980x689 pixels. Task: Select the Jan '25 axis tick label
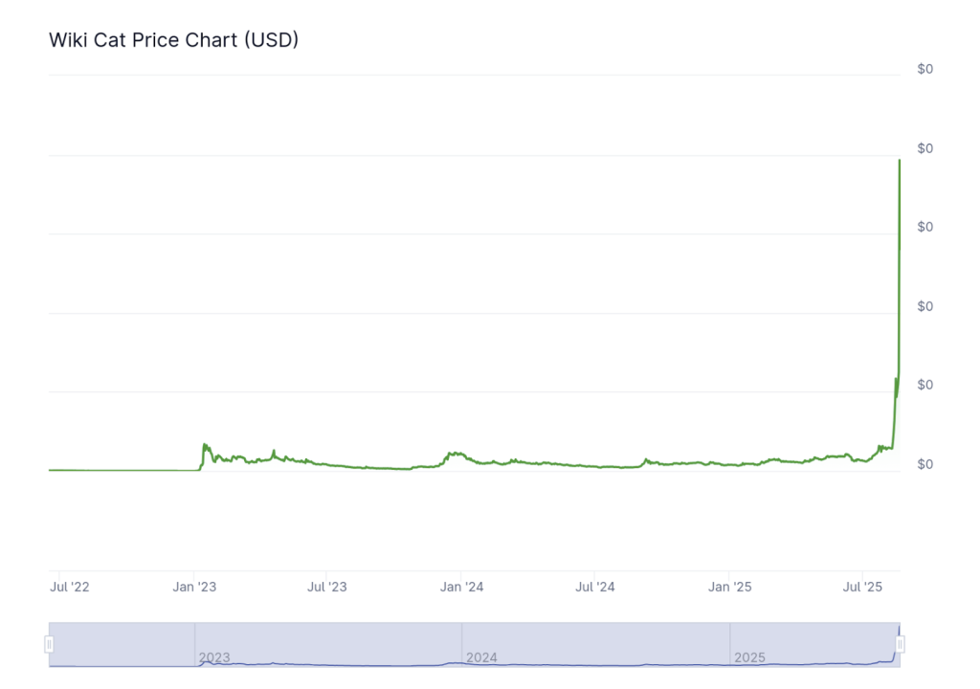point(729,587)
